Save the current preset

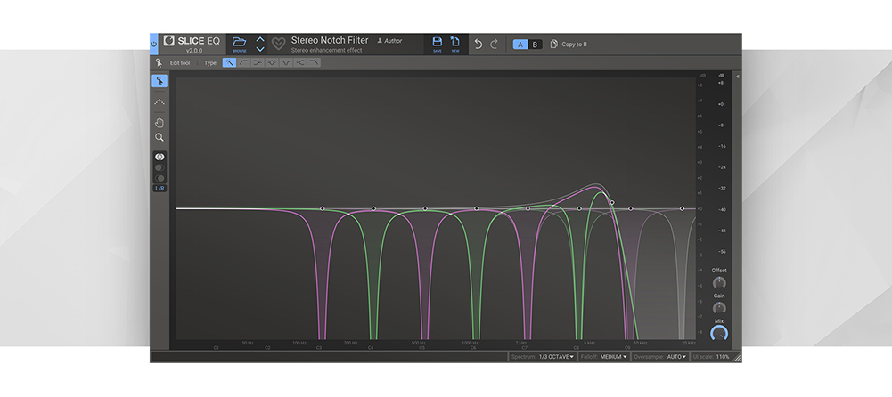point(437,44)
